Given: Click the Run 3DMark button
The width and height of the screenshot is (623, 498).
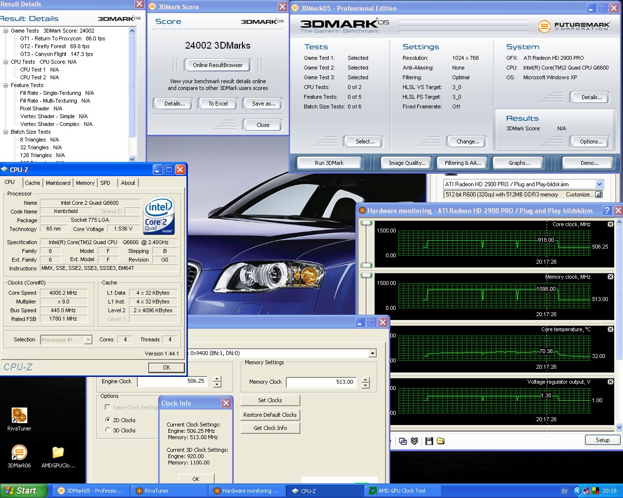Looking at the screenshot, I should pyautogui.click(x=329, y=163).
